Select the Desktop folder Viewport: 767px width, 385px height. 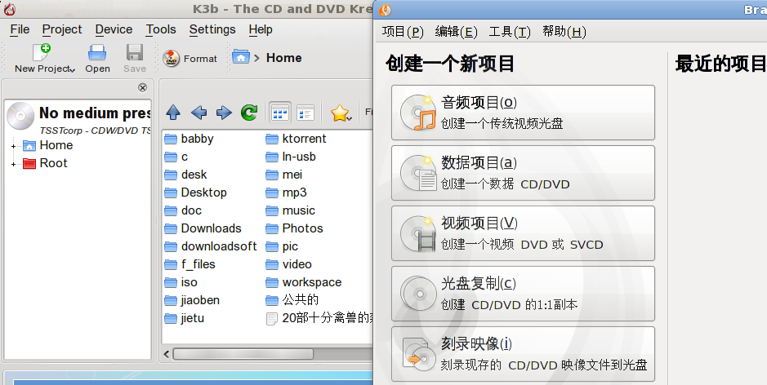click(x=195, y=192)
